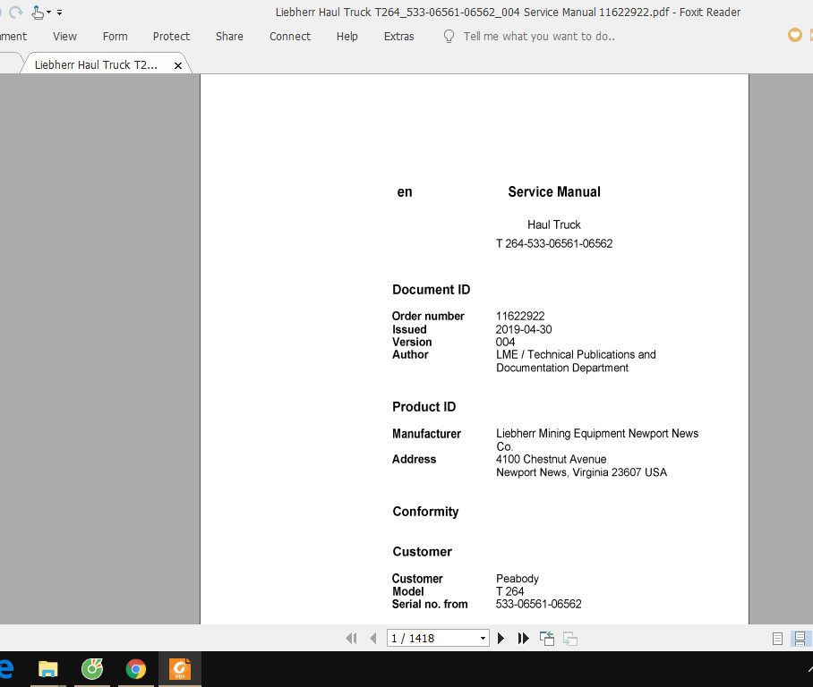This screenshot has height=687, width=813.
Task: Focus the 'Tell me what you want to do' box
Action: pos(539,37)
